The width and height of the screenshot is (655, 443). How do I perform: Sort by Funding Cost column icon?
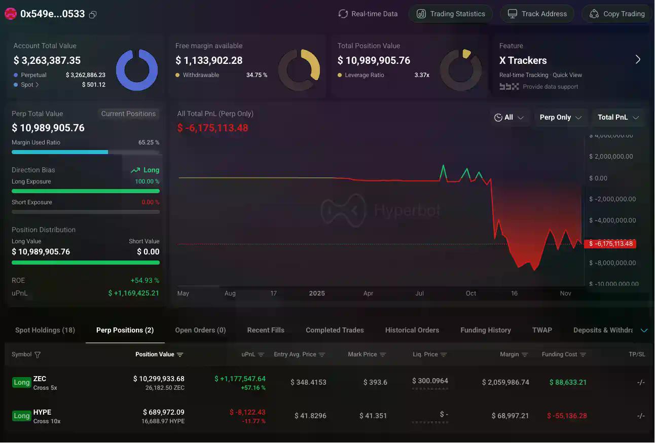pyautogui.click(x=583, y=355)
